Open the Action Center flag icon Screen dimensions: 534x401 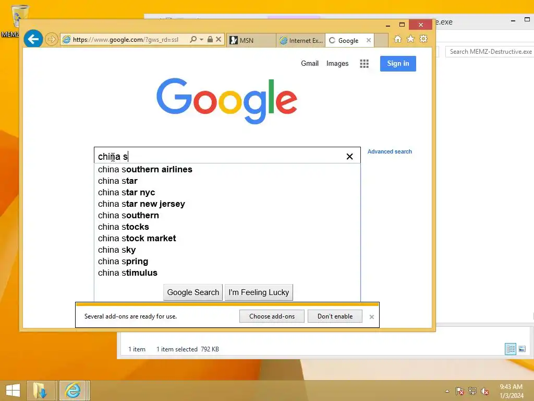tap(459, 391)
